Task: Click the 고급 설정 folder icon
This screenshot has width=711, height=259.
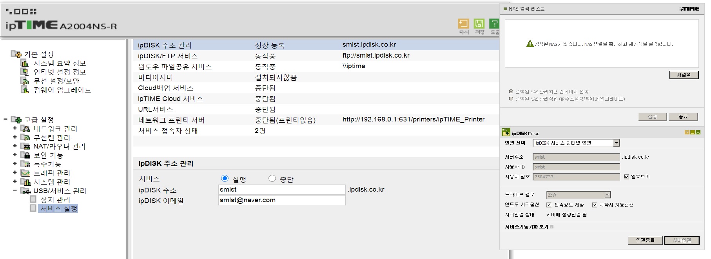Action: coord(16,120)
